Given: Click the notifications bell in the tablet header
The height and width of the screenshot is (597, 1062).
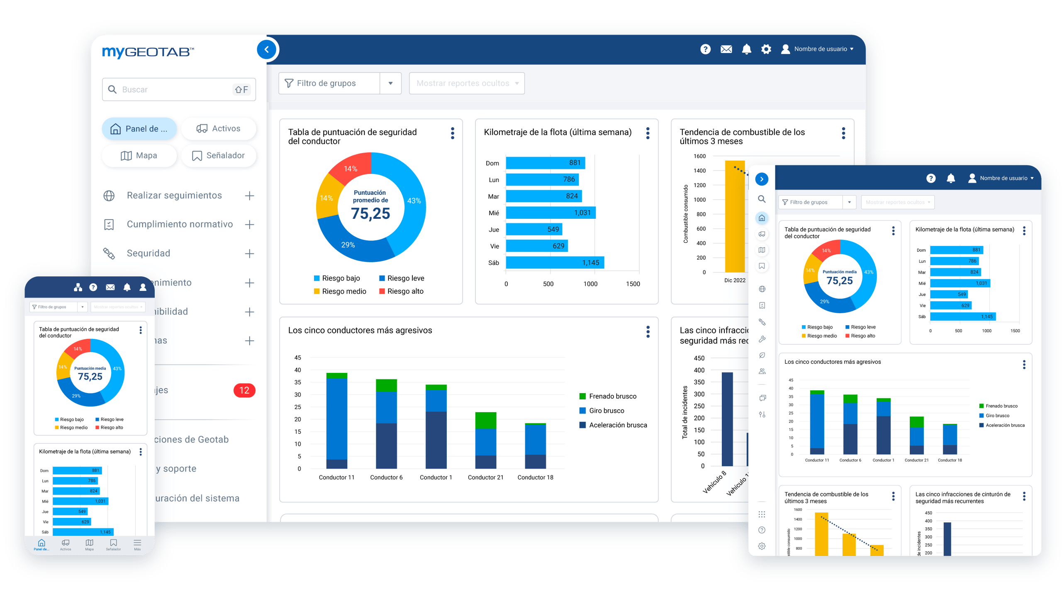Looking at the screenshot, I should [x=950, y=178].
